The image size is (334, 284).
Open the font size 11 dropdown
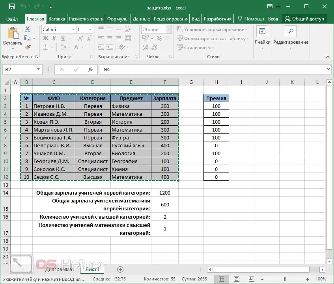point(90,30)
